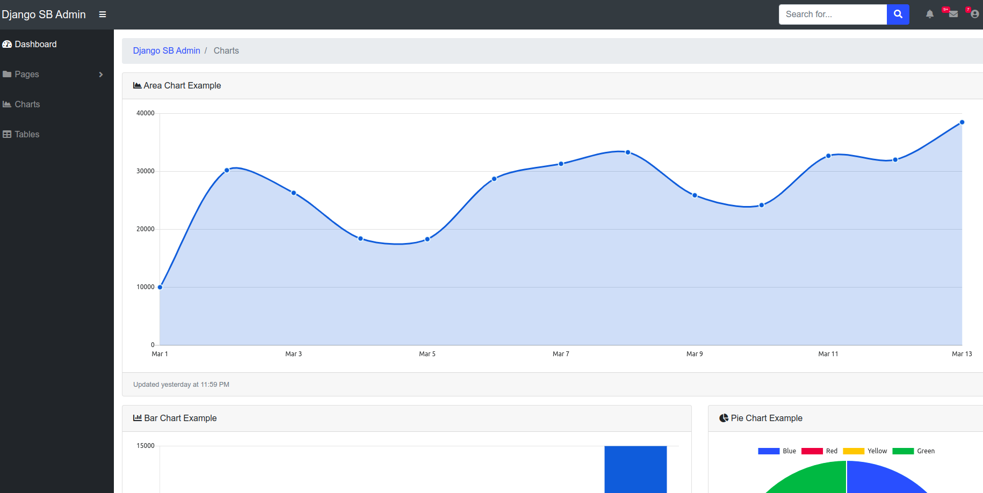Open the user account icon
Viewport: 983px width, 493px height.
point(974,14)
